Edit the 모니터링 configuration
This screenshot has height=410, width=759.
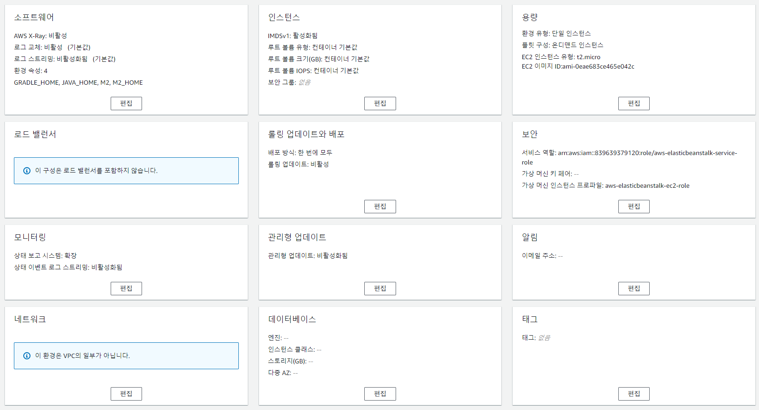click(126, 289)
